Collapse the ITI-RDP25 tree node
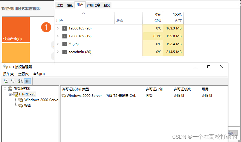Screen dimensions: 241x142 (x=10, y=94)
